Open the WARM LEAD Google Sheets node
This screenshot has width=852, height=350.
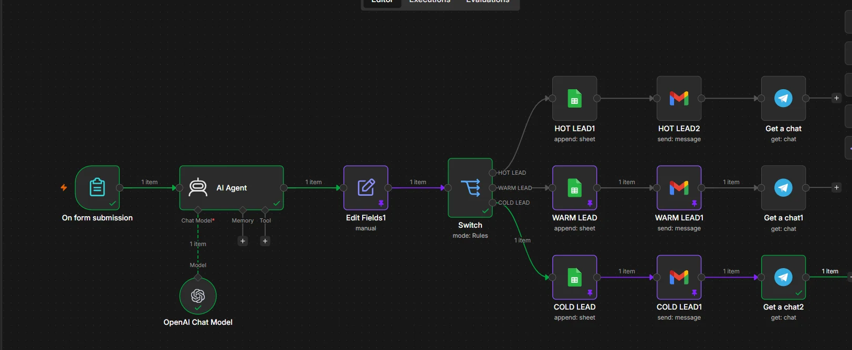click(x=574, y=188)
